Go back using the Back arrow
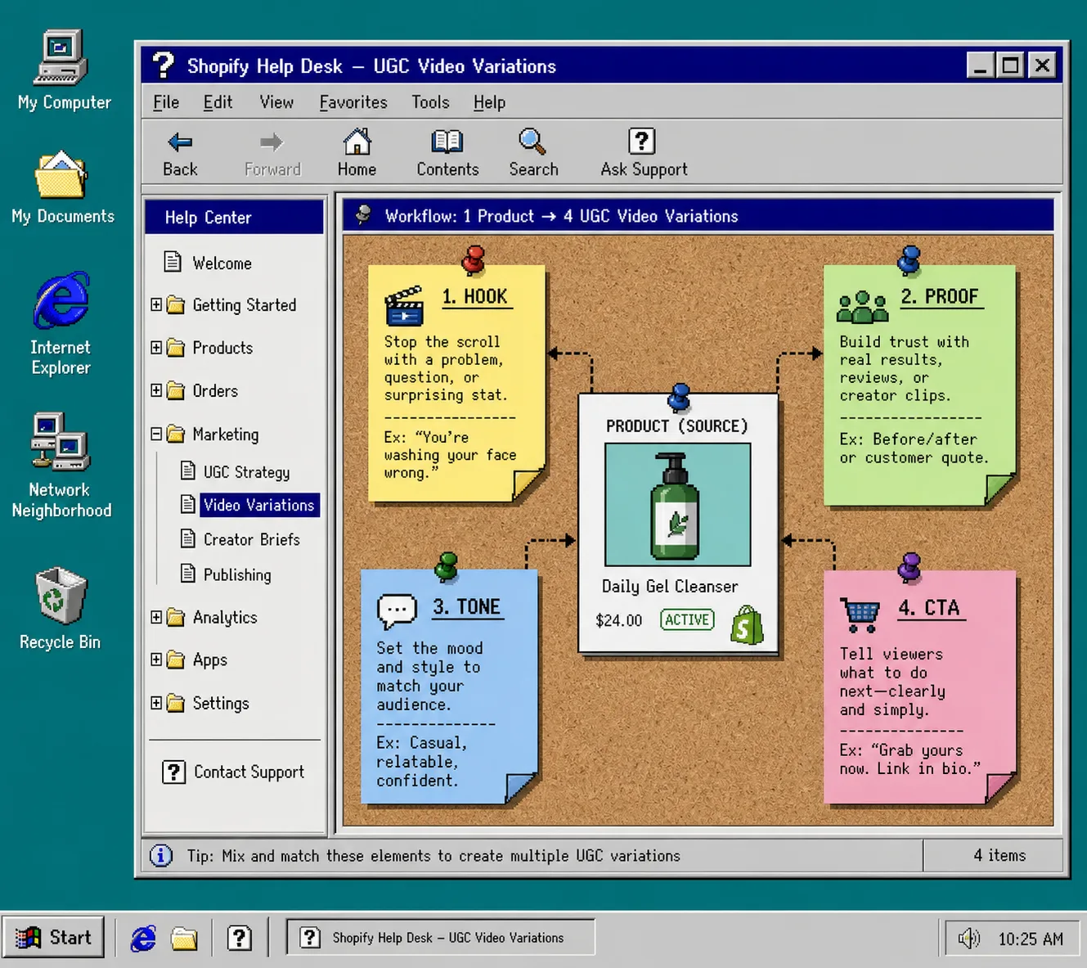The width and height of the screenshot is (1087, 968). point(180,153)
